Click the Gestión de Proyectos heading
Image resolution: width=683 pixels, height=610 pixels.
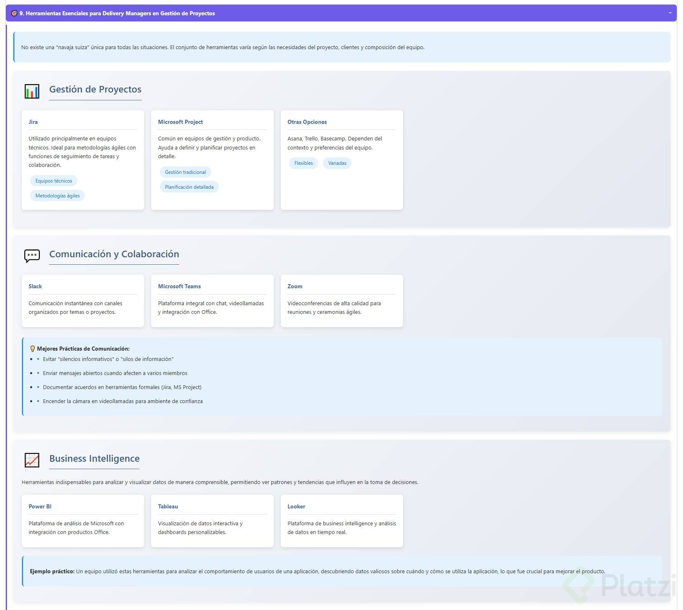(x=95, y=89)
